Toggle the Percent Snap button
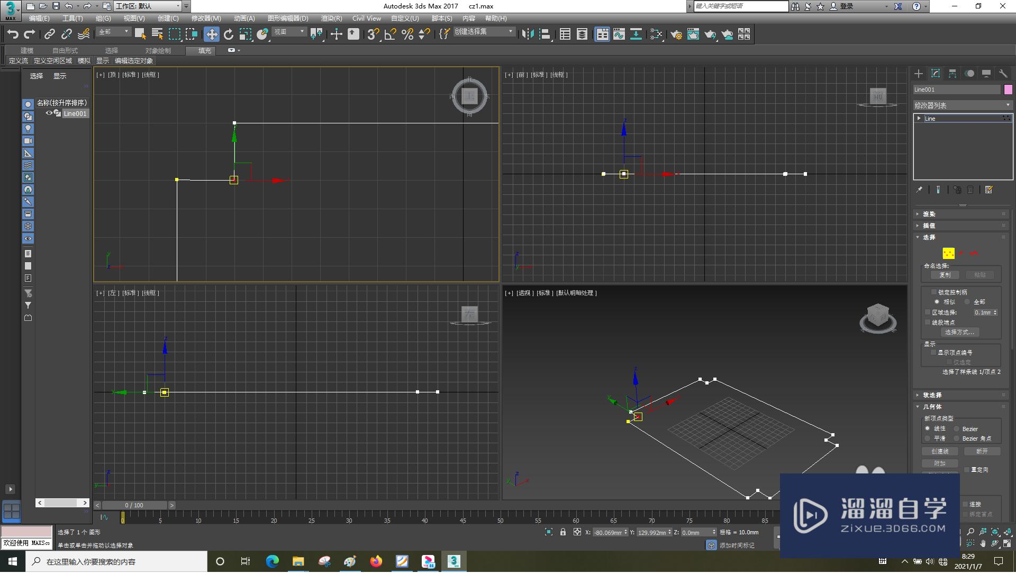The image size is (1016, 573). [407, 34]
